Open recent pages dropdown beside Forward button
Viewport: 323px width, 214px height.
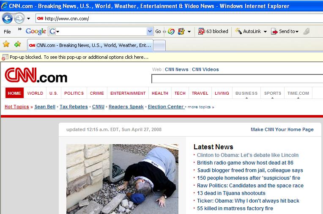coord(29,19)
